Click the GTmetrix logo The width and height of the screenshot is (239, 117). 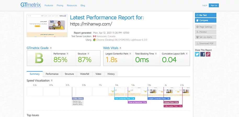(x=31, y=5)
